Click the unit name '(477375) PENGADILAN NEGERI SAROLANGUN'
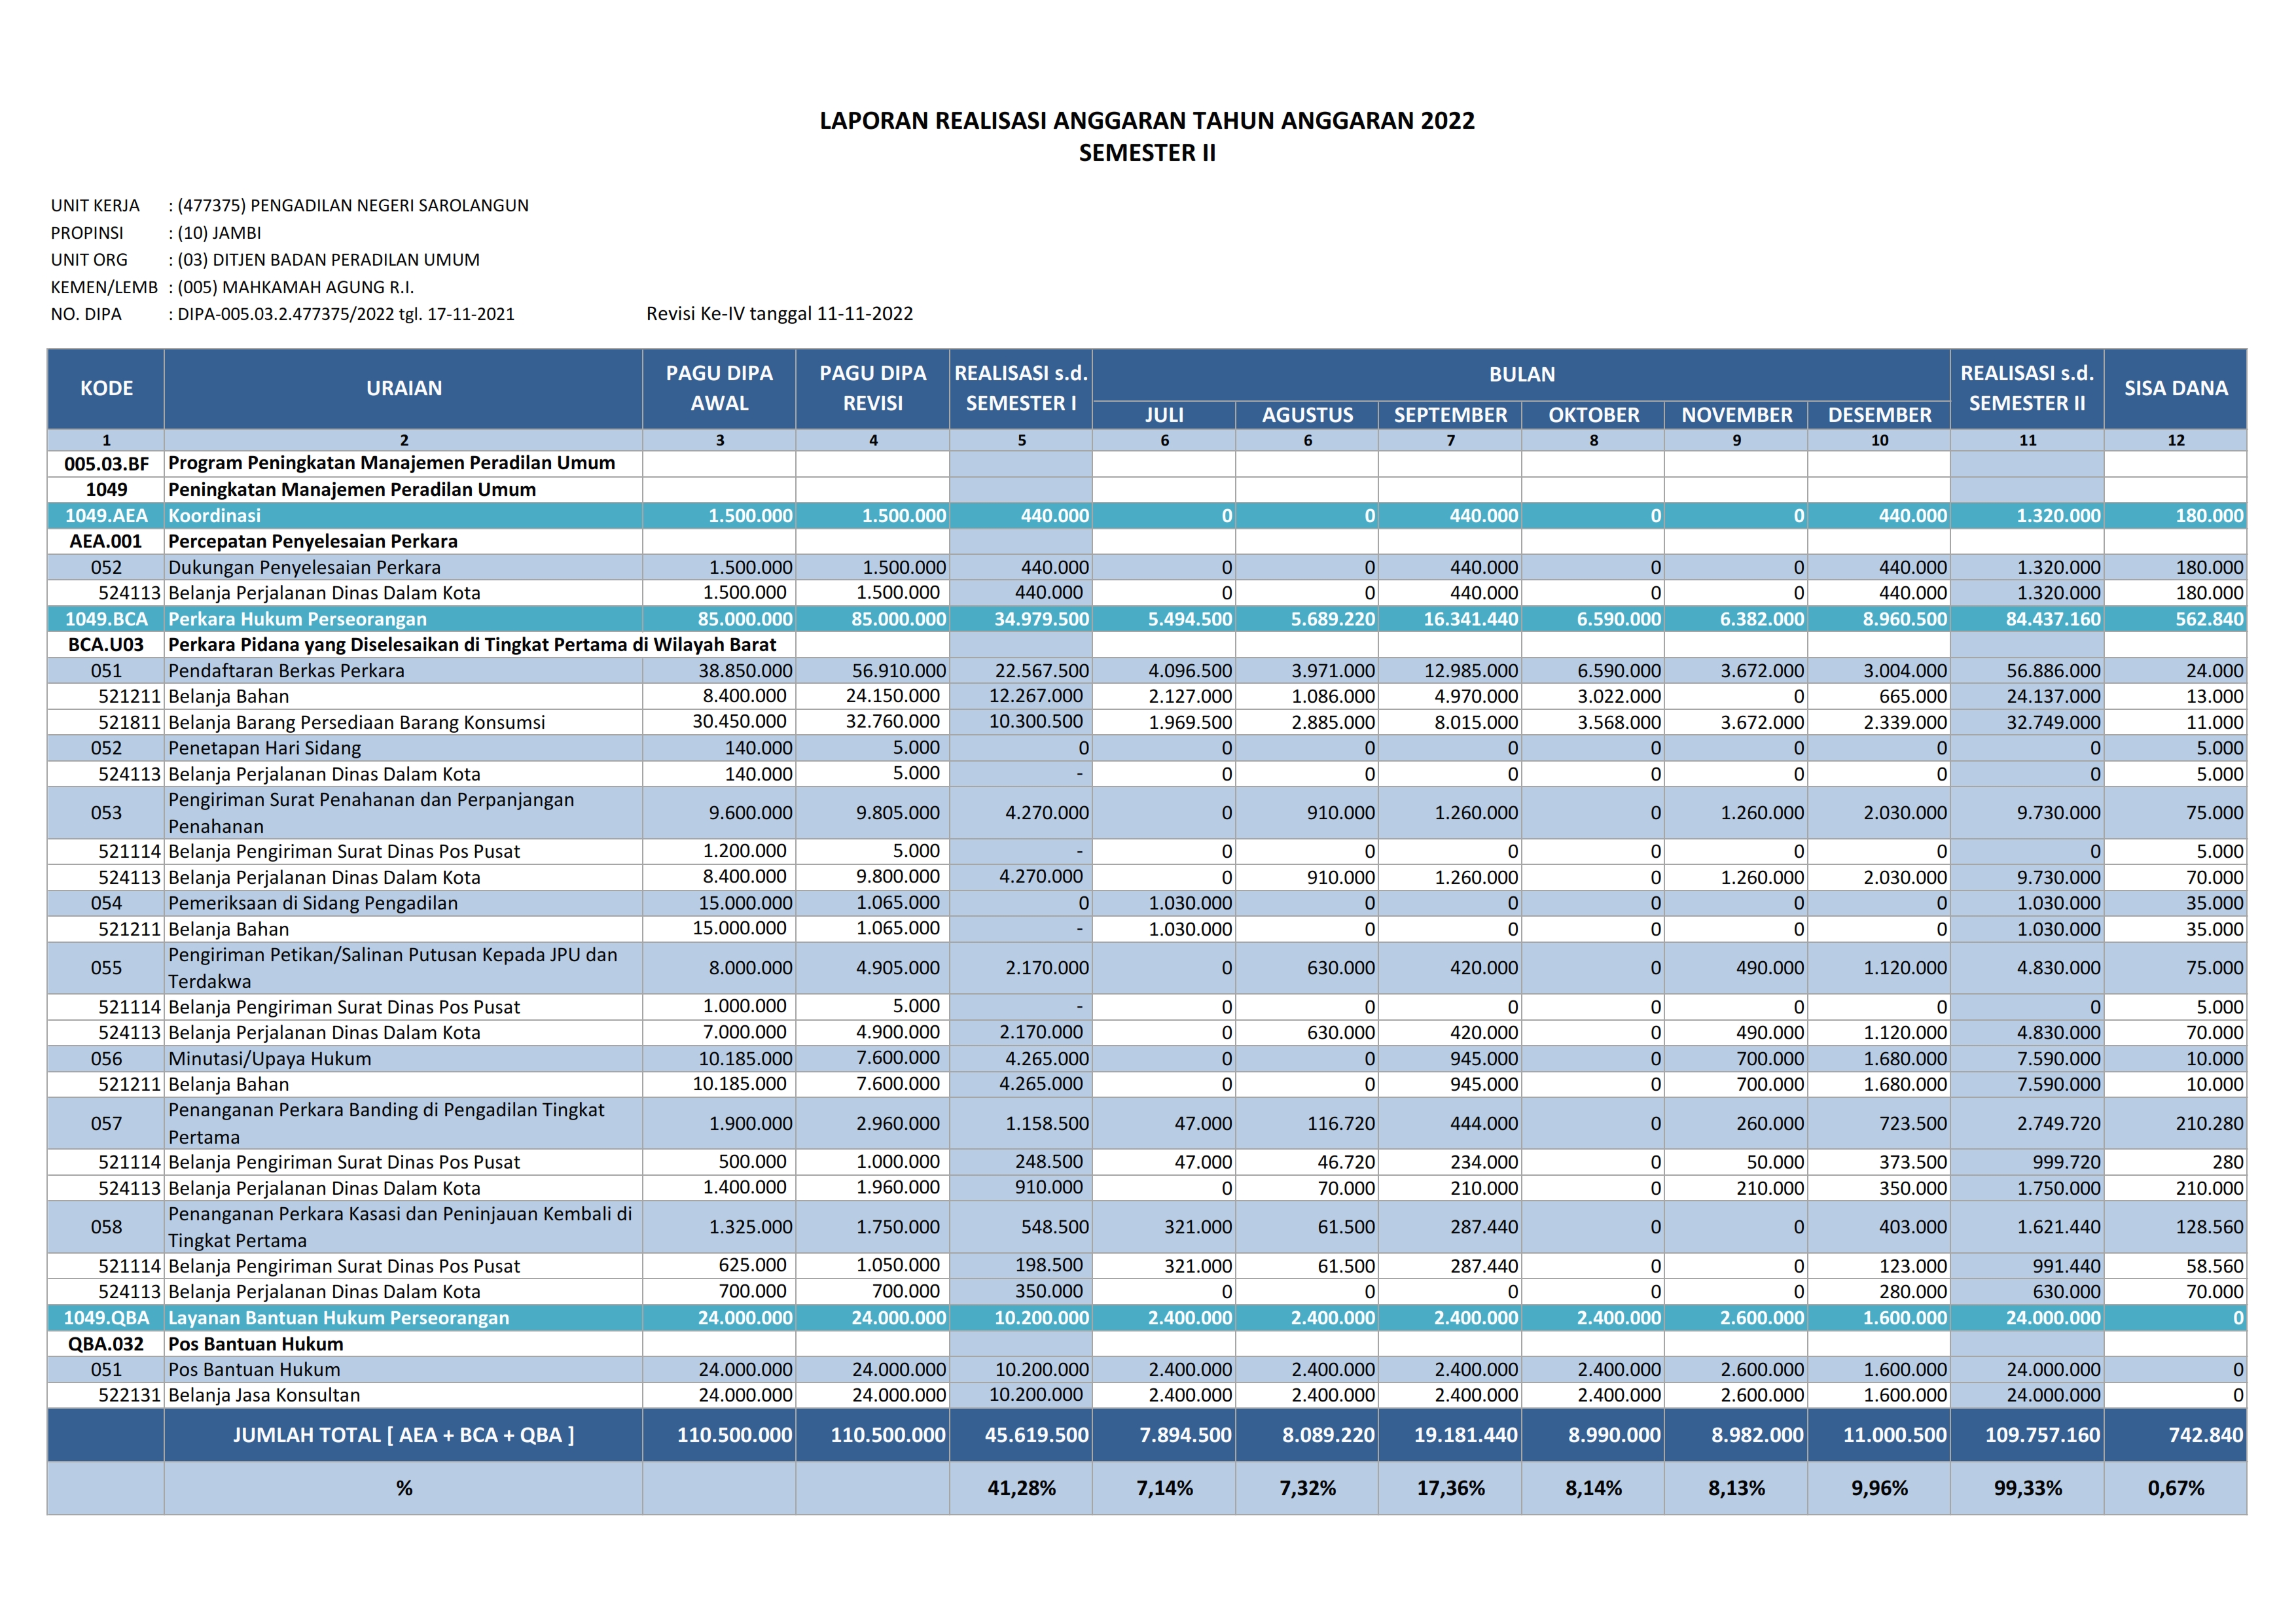This screenshot has width=2296, height=1622. (x=353, y=206)
